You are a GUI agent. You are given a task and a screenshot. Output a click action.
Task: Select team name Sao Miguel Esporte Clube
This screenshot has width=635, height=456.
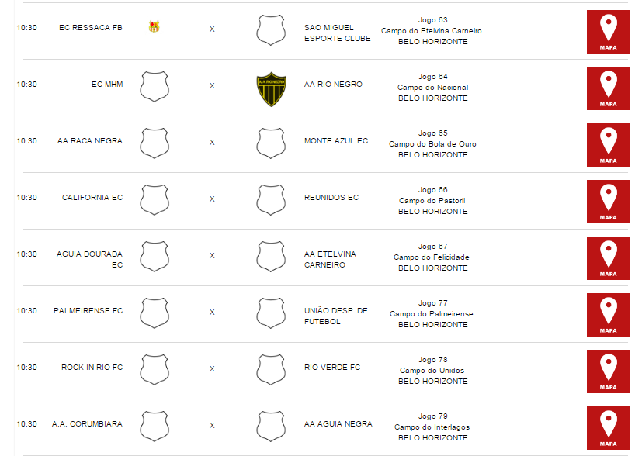(338, 33)
